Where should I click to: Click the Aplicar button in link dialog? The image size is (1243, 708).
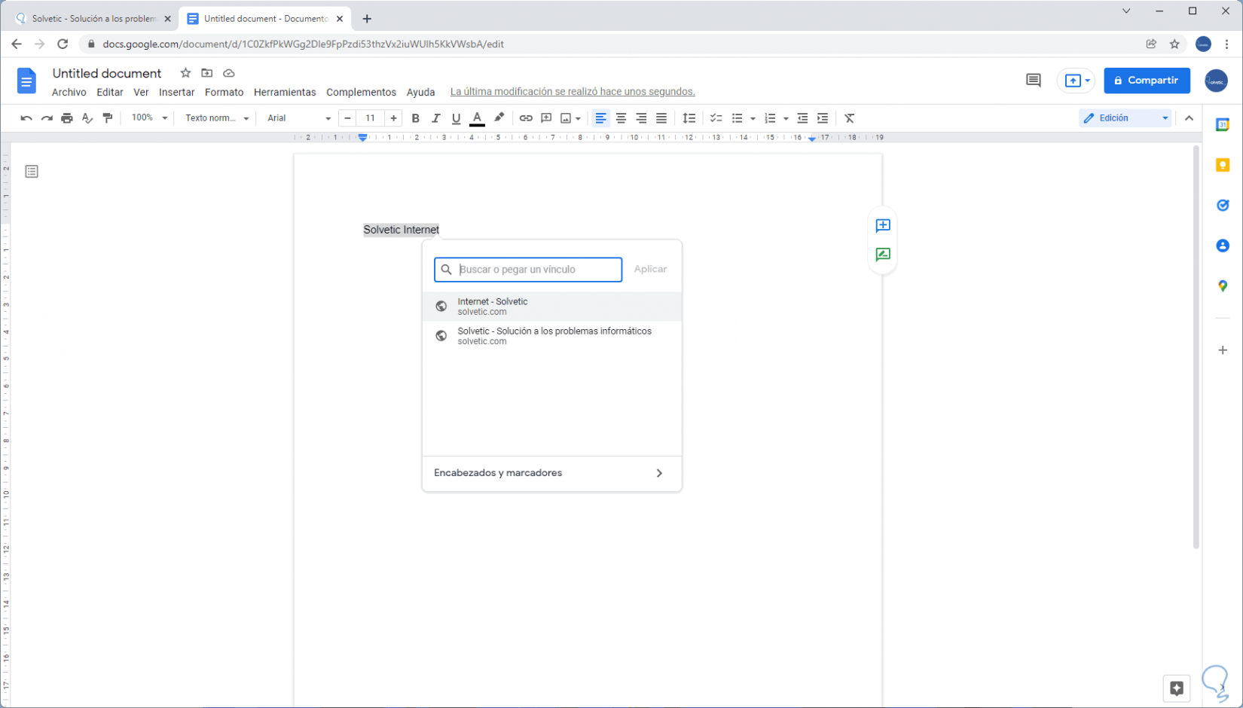click(x=650, y=269)
